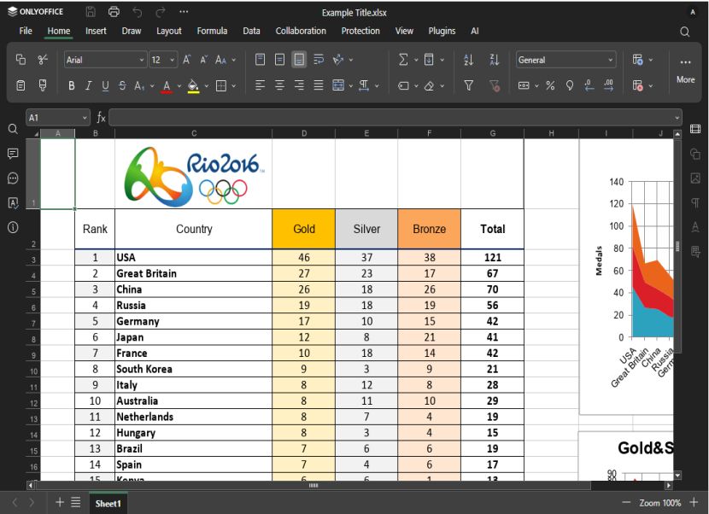This screenshot has width=709, height=514.
Task: Click the horizontal scrollbar thumb
Action: pyautogui.click(x=313, y=486)
